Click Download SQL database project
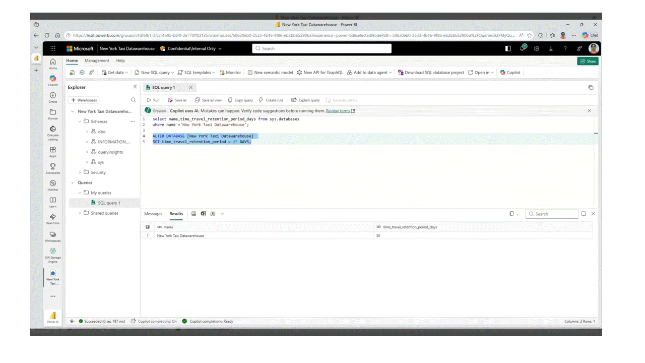This screenshot has height=363, width=645. [431, 73]
